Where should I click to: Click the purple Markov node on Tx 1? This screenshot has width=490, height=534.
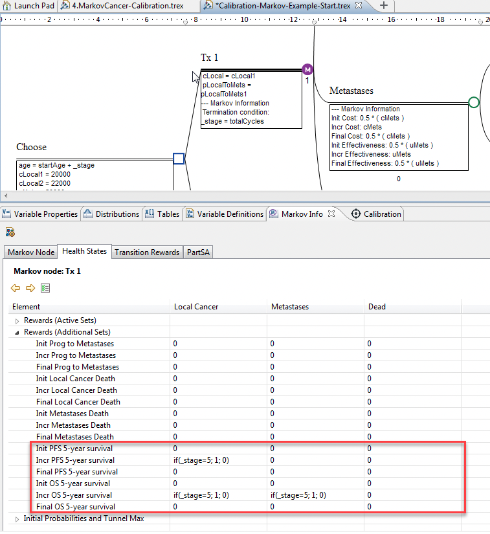pos(307,70)
